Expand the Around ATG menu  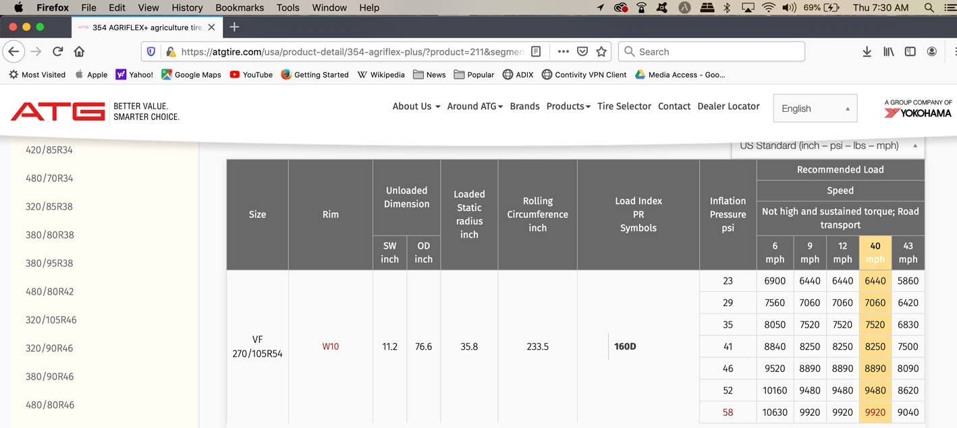[x=475, y=106]
